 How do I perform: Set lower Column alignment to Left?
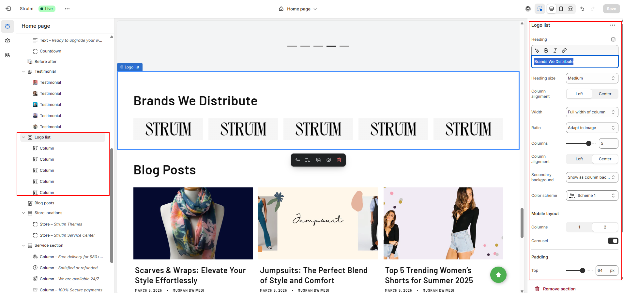[579, 159]
